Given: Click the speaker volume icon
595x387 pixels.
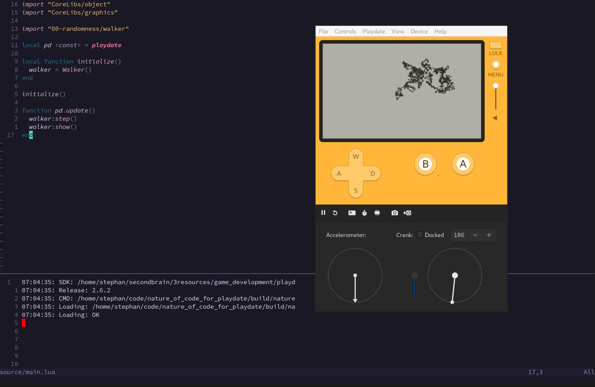Looking at the screenshot, I should tap(495, 118).
